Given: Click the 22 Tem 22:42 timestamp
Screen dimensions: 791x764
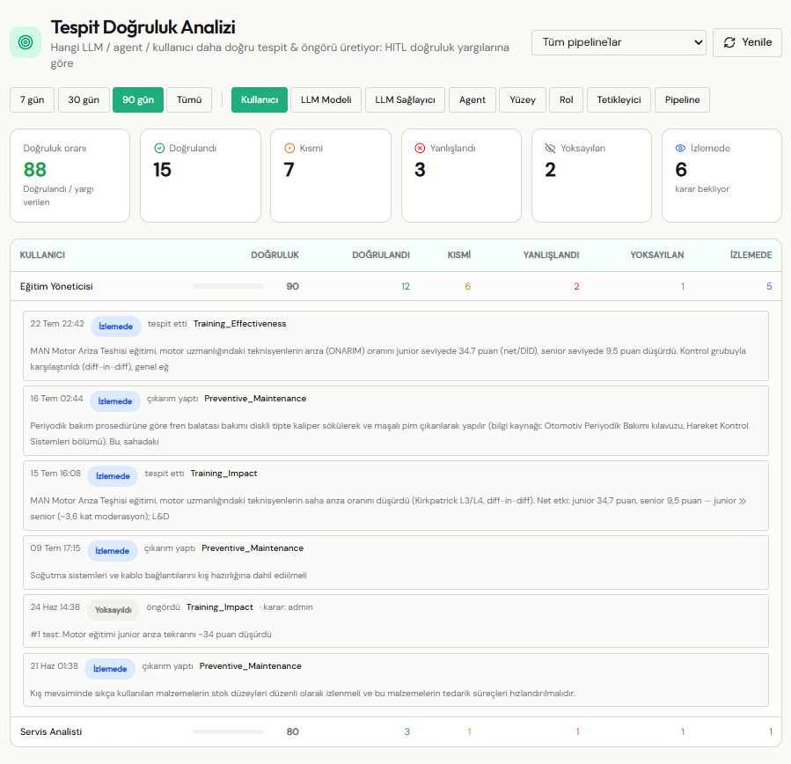Looking at the screenshot, I should tap(57, 323).
